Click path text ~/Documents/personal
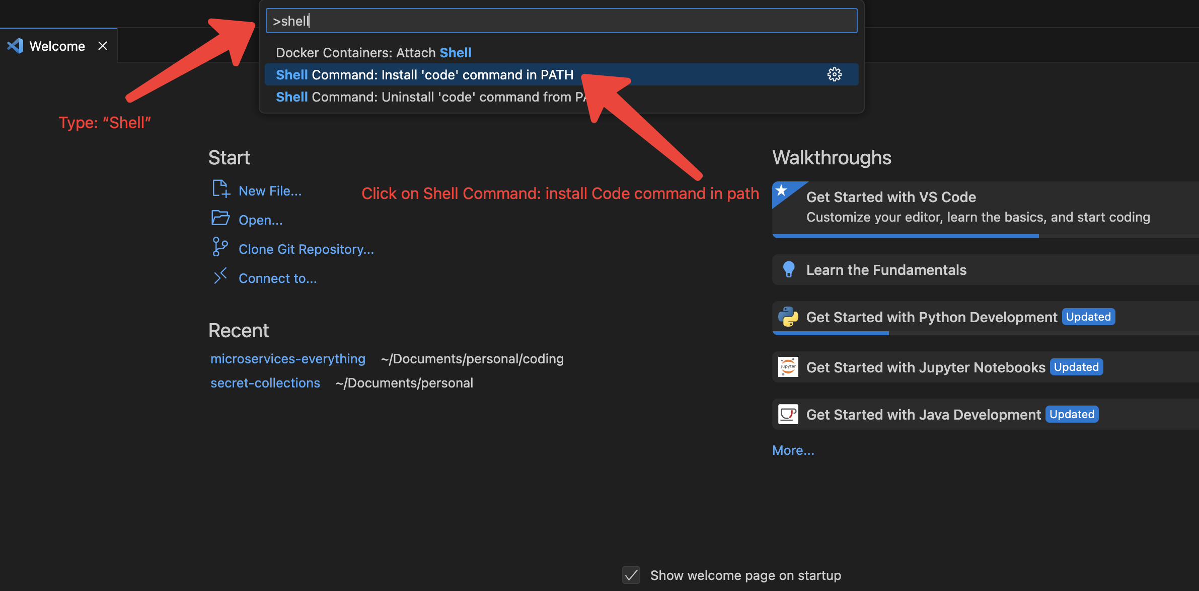This screenshot has width=1199, height=591. (404, 383)
